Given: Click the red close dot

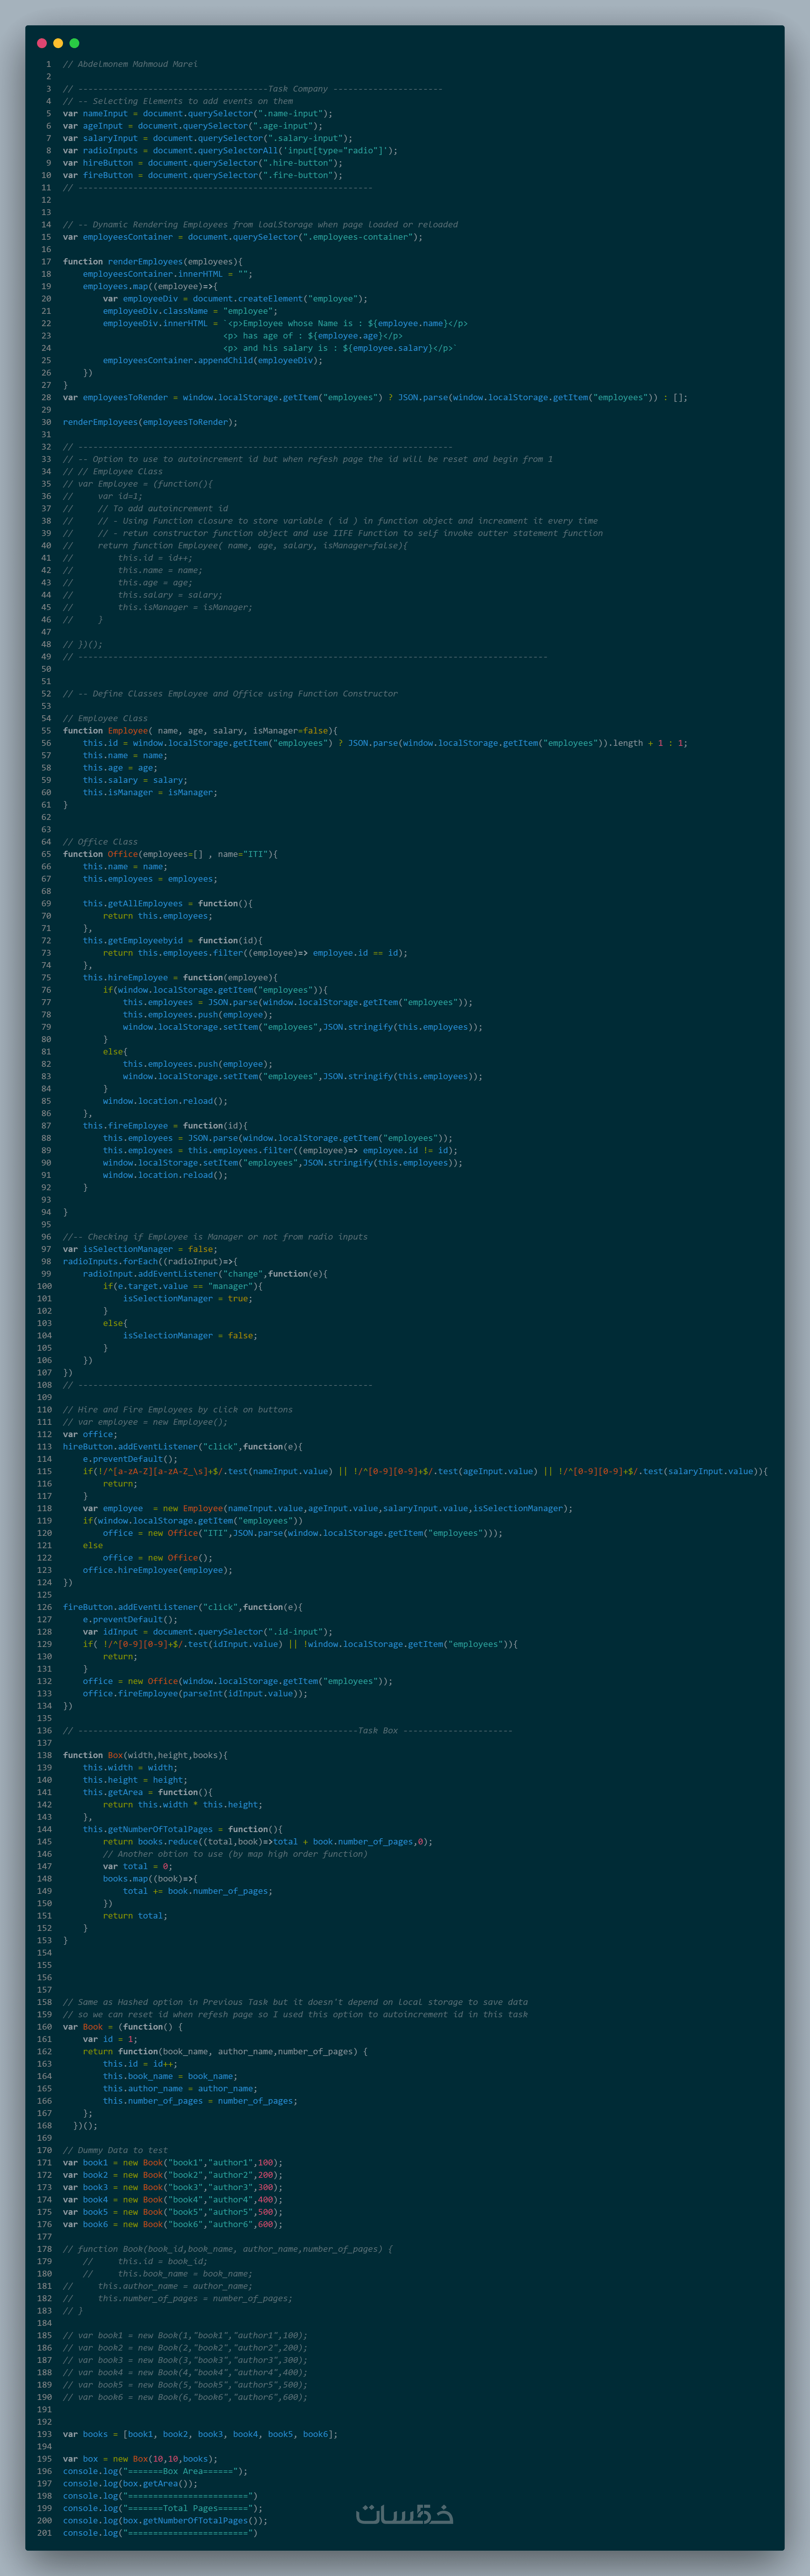Looking at the screenshot, I should [42, 43].
